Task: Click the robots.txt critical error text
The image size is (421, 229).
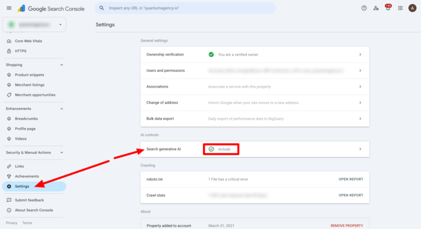Action: click(x=228, y=179)
